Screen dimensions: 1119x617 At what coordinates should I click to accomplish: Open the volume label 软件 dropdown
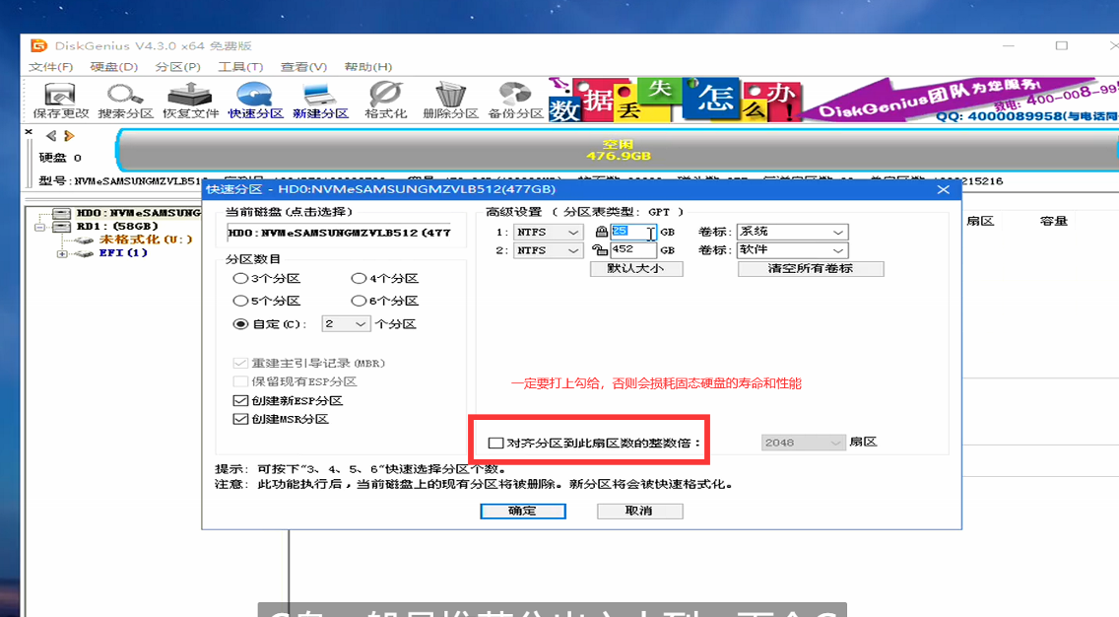[x=792, y=250]
